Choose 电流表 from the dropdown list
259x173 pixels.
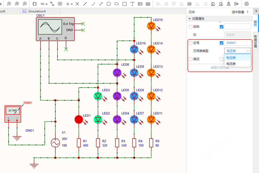click(231, 64)
